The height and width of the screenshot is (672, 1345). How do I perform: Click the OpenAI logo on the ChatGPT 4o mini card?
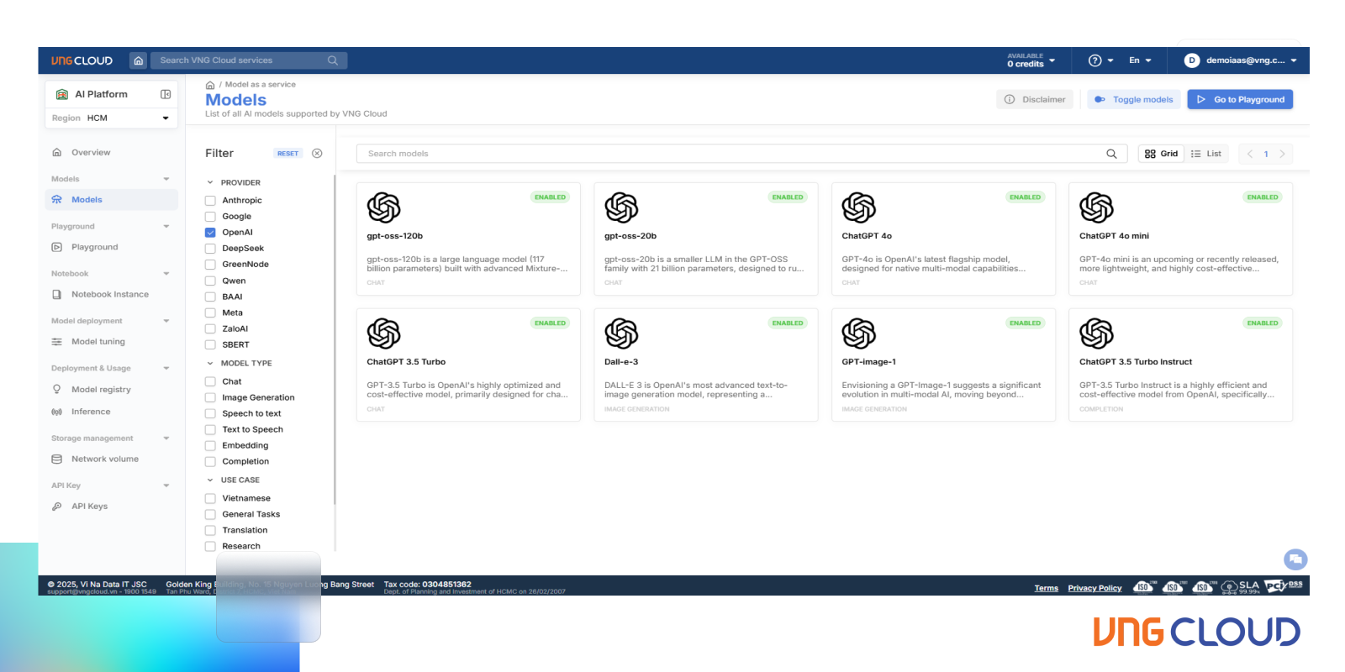coord(1096,207)
